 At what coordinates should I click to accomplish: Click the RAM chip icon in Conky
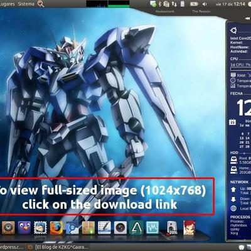[x=233, y=75]
